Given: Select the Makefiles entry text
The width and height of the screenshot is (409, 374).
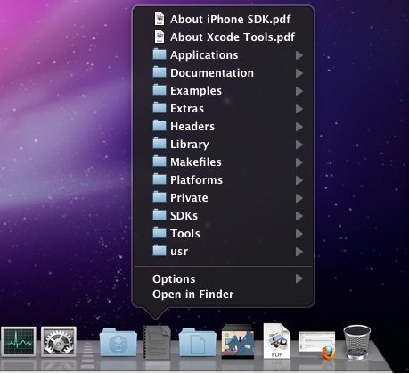Looking at the screenshot, I should [196, 162].
